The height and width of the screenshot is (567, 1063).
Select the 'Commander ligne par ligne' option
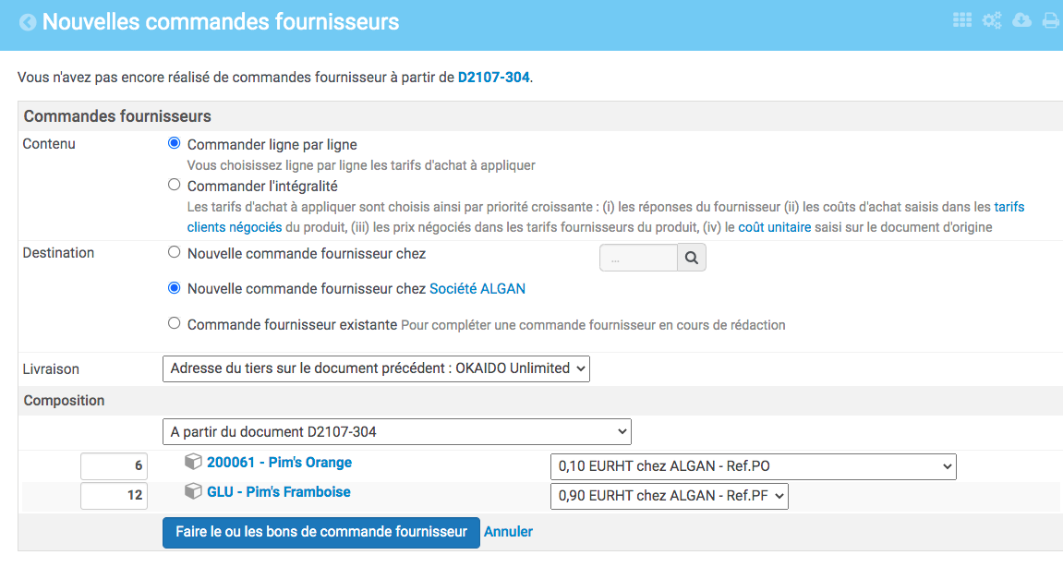(x=174, y=143)
